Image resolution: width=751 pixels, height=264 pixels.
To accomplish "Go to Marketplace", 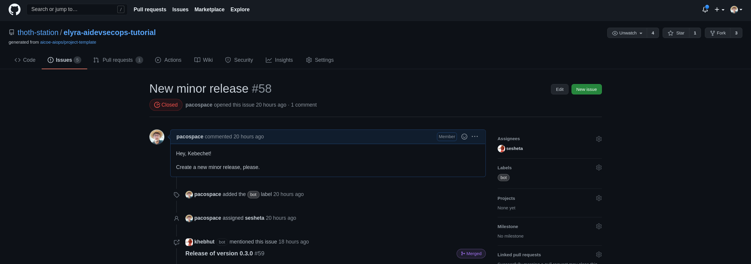I will point(209,10).
